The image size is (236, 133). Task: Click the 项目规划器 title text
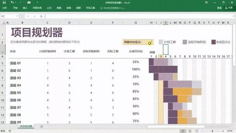pyautogui.click(x=37, y=33)
